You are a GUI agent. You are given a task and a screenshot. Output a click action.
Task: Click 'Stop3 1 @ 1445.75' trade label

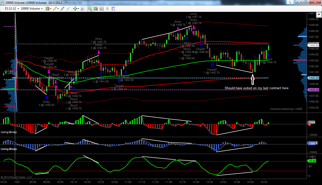coord(268,61)
